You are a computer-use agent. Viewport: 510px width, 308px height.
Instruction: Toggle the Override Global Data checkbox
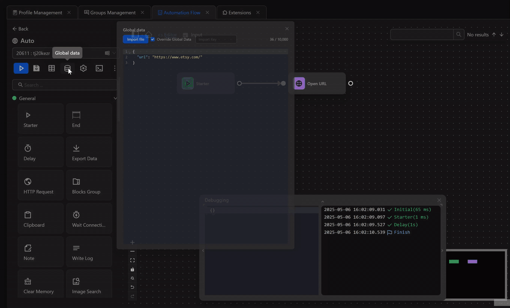(153, 39)
